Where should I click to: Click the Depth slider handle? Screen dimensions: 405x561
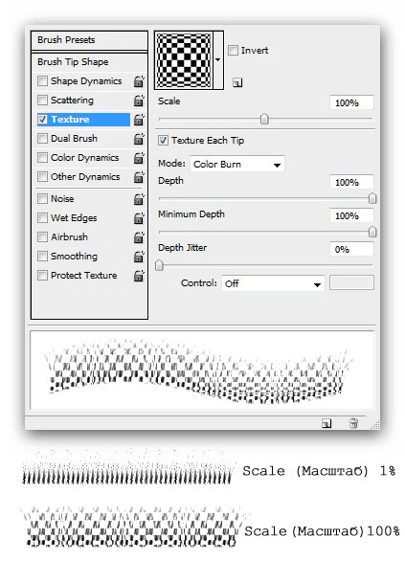(x=372, y=198)
